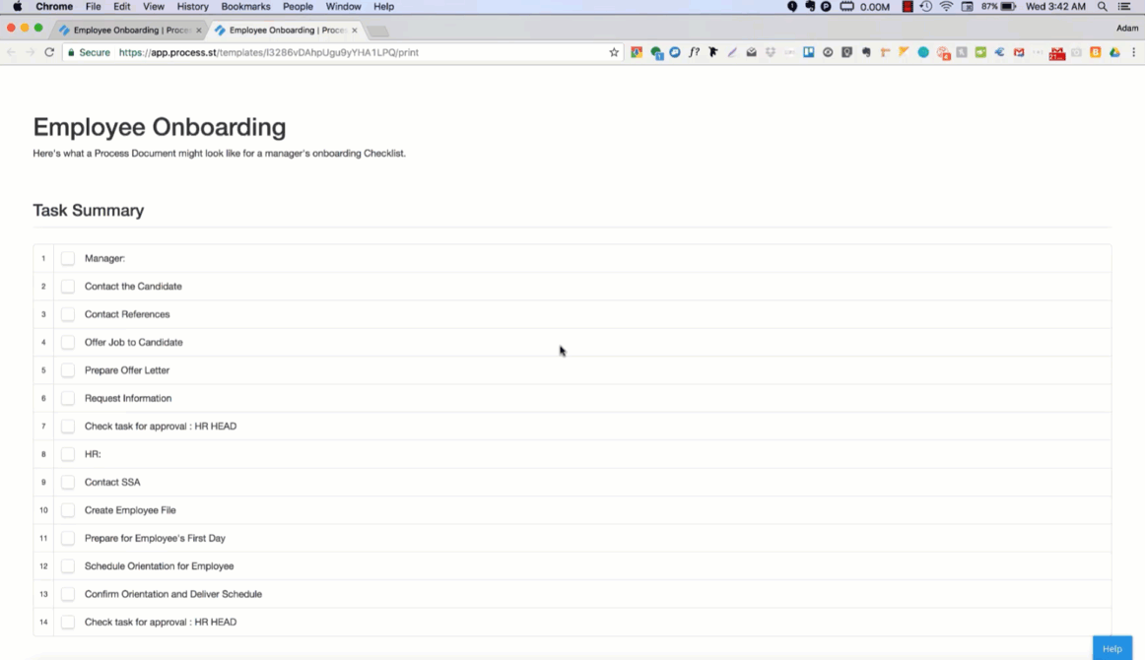Check task 14 HR HEAD approval box
1145x660 pixels.
coord(68,622)
